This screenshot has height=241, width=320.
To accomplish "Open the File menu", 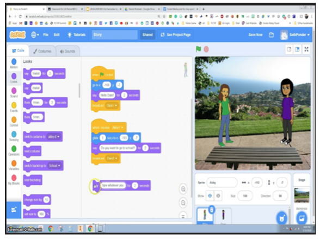I will (x=46, y=35).
